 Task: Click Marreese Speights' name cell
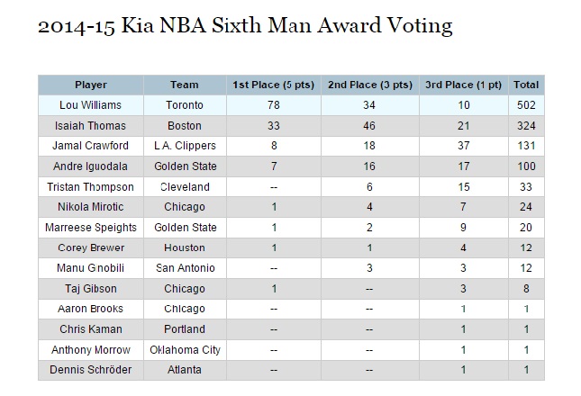[x=90, y=228]
